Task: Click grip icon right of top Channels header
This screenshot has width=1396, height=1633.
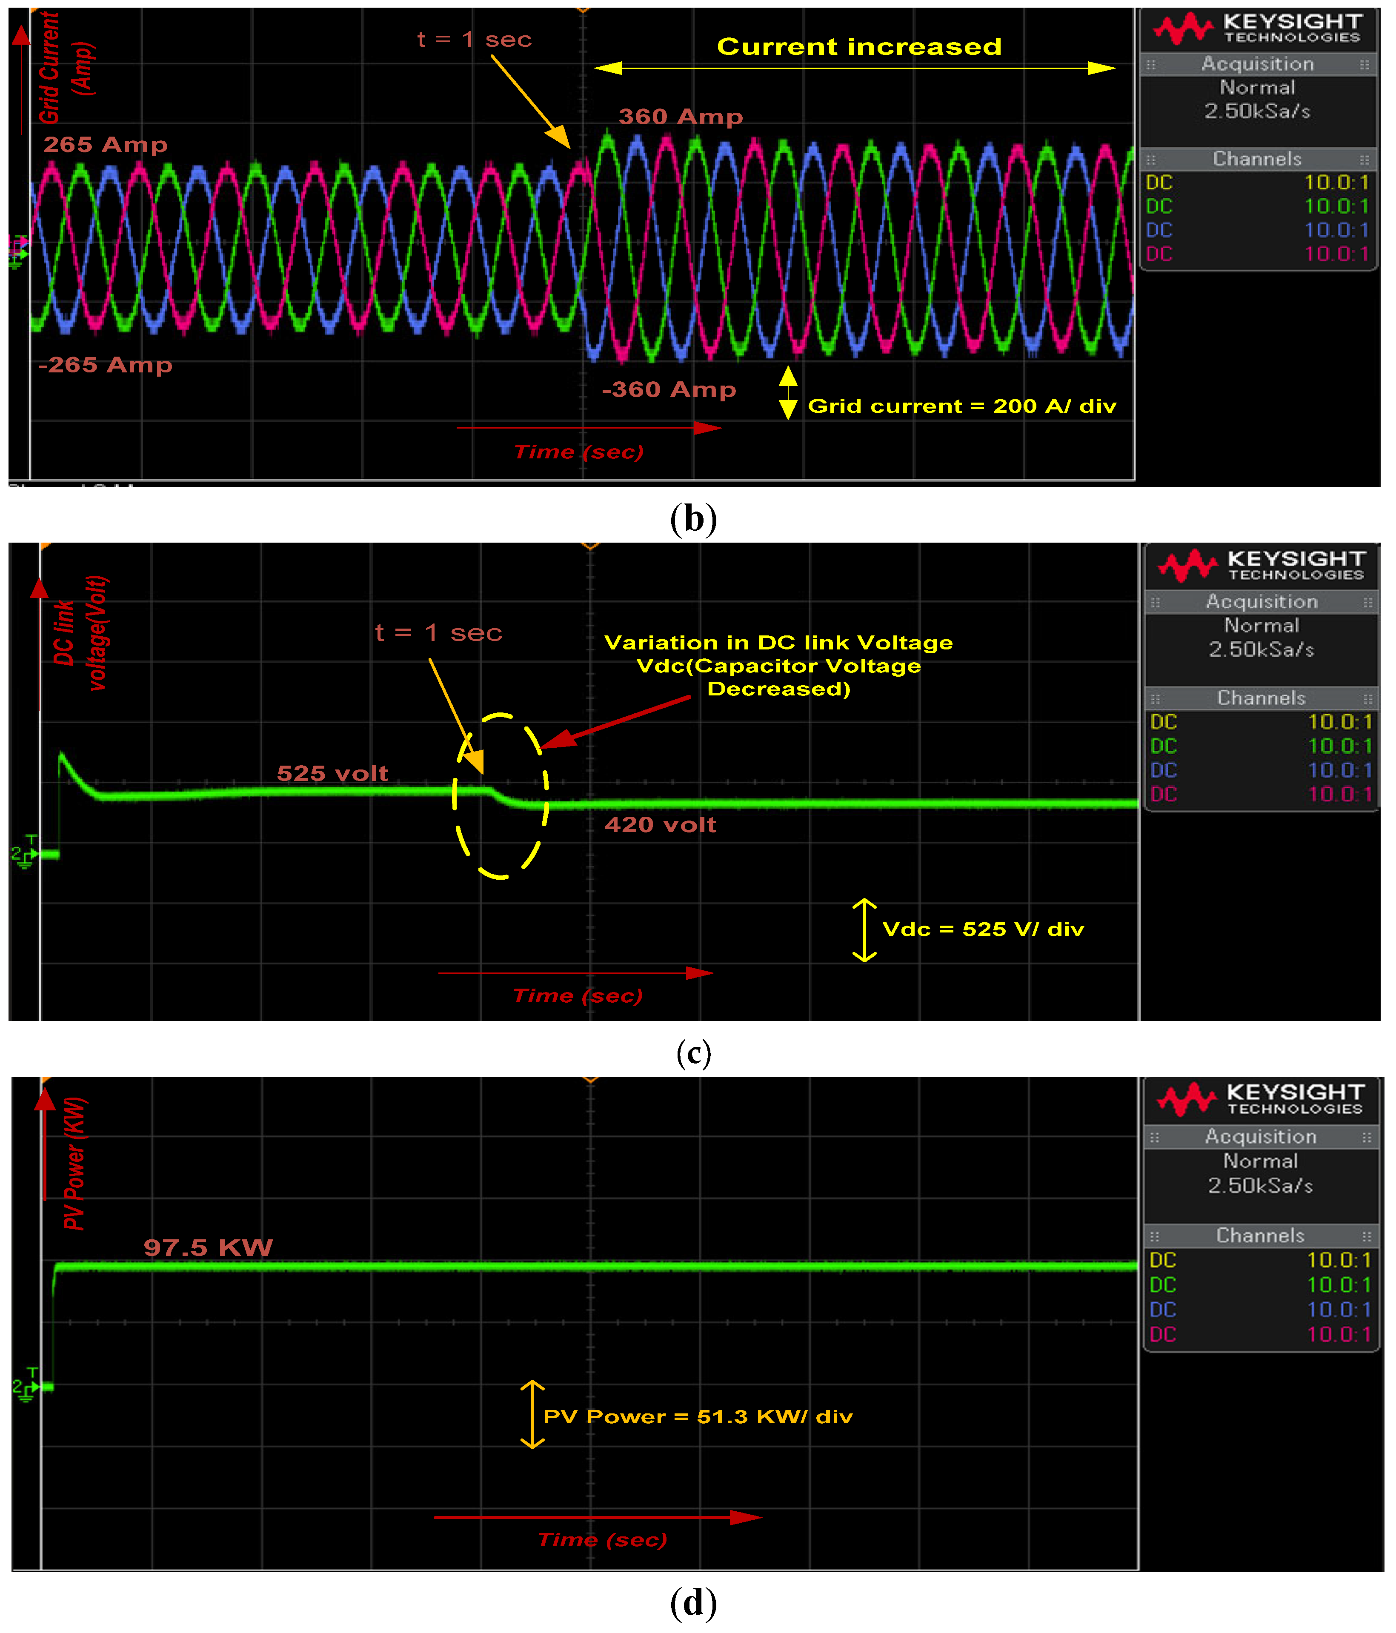Action: coord(1365,159)
